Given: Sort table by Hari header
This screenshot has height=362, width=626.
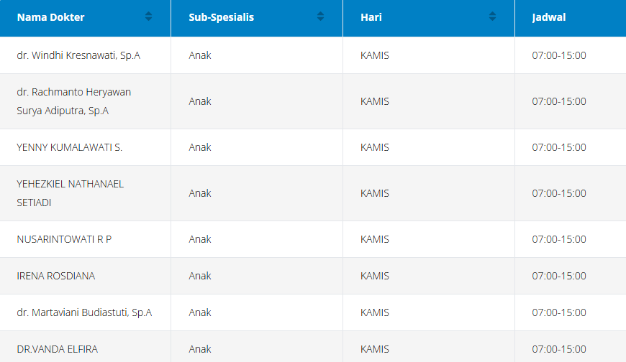Looking at the screenshot, I should click(371, 17).
